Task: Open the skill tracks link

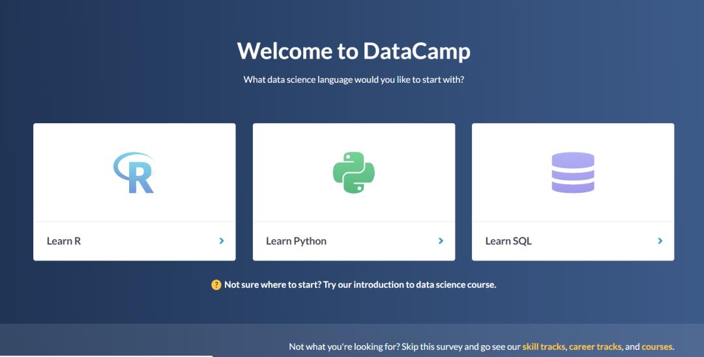Action: coord(543,347)
